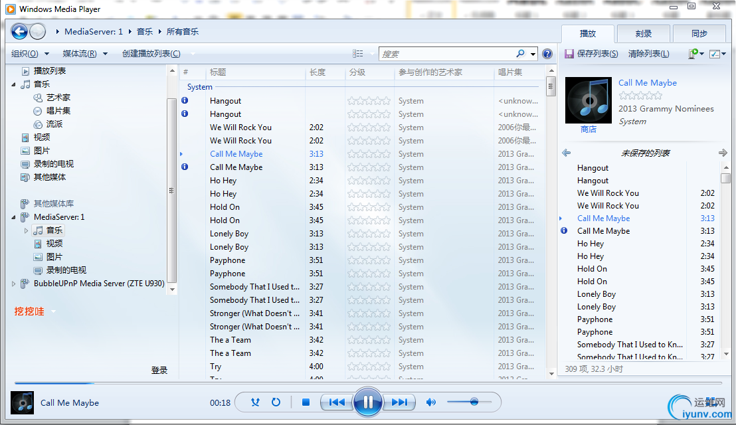Switch to the 刻录 tab

click(644, 33)
